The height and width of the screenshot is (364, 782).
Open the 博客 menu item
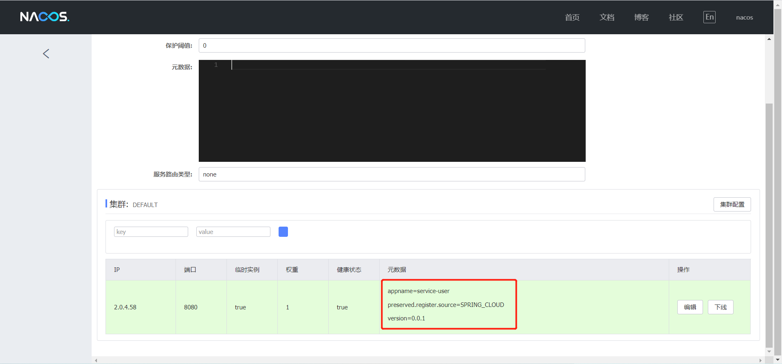click(641, 17)
